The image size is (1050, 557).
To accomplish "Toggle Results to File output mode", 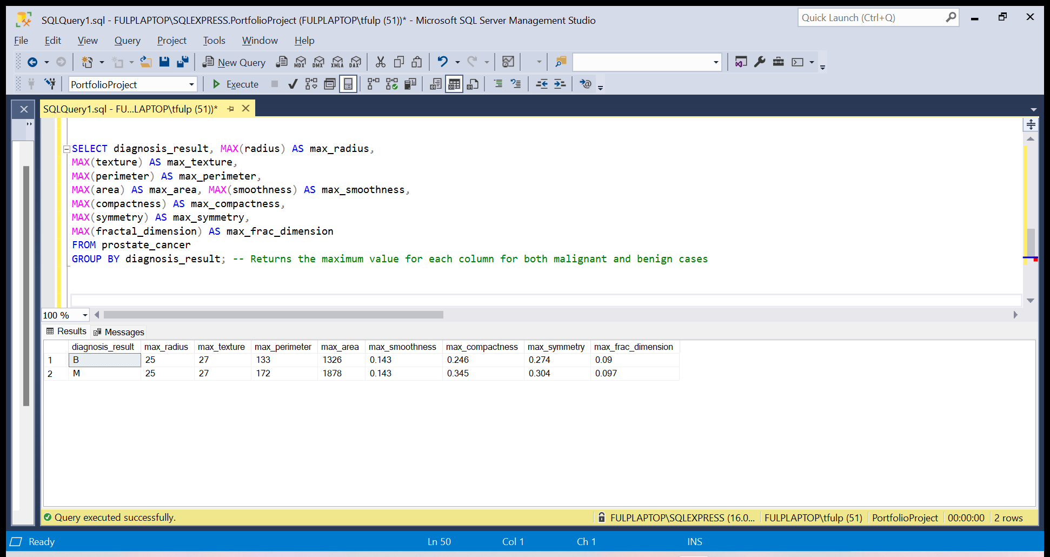I will click(x=473, y=84).
